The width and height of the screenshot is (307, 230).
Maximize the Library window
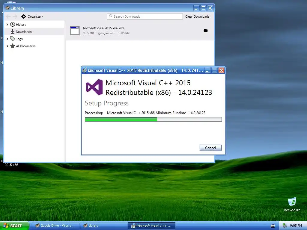204,8
